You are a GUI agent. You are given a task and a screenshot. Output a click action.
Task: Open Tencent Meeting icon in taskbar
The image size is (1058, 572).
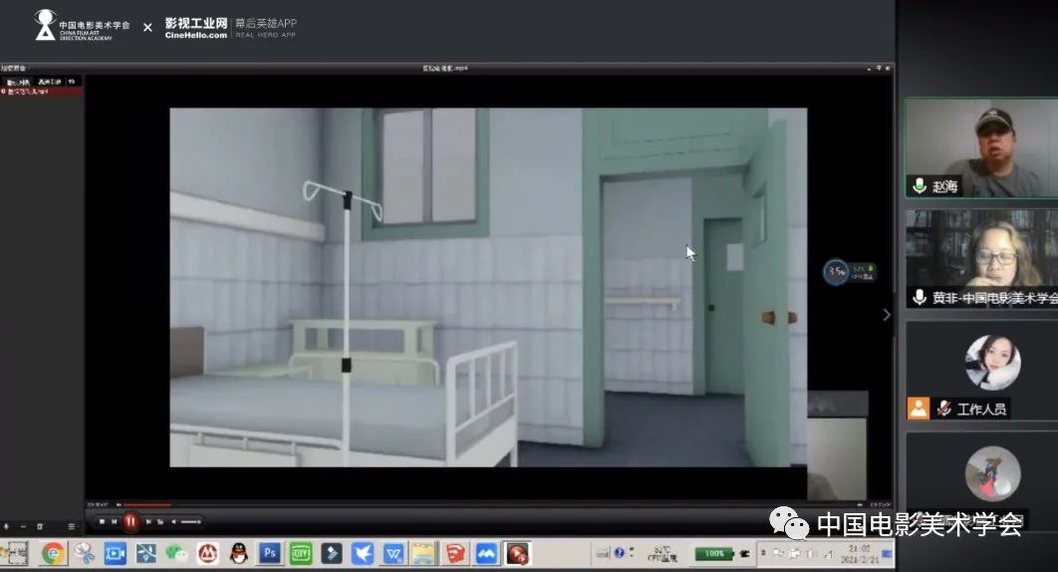[486, 553]
